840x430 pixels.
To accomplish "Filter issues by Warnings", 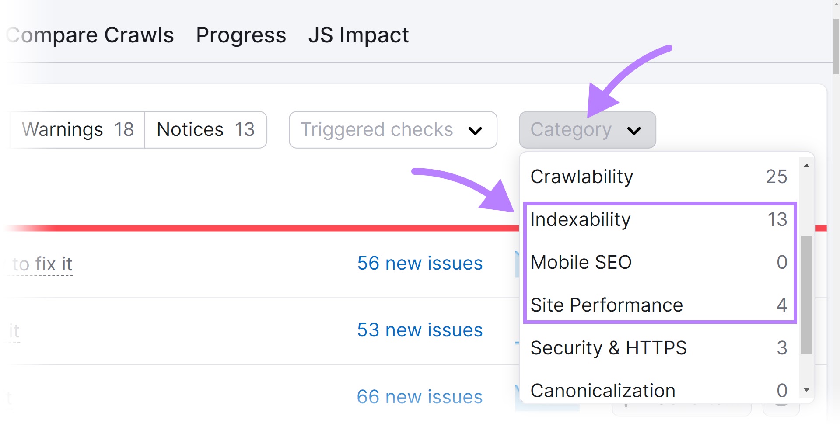I will 77,129.
